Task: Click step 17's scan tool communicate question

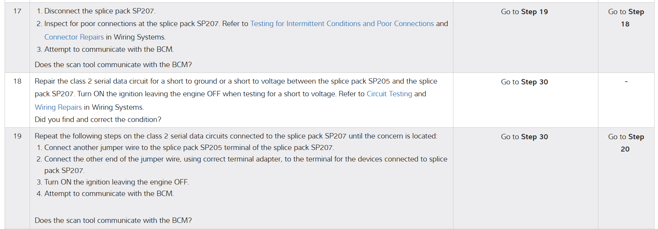Action: pos(113,65)
